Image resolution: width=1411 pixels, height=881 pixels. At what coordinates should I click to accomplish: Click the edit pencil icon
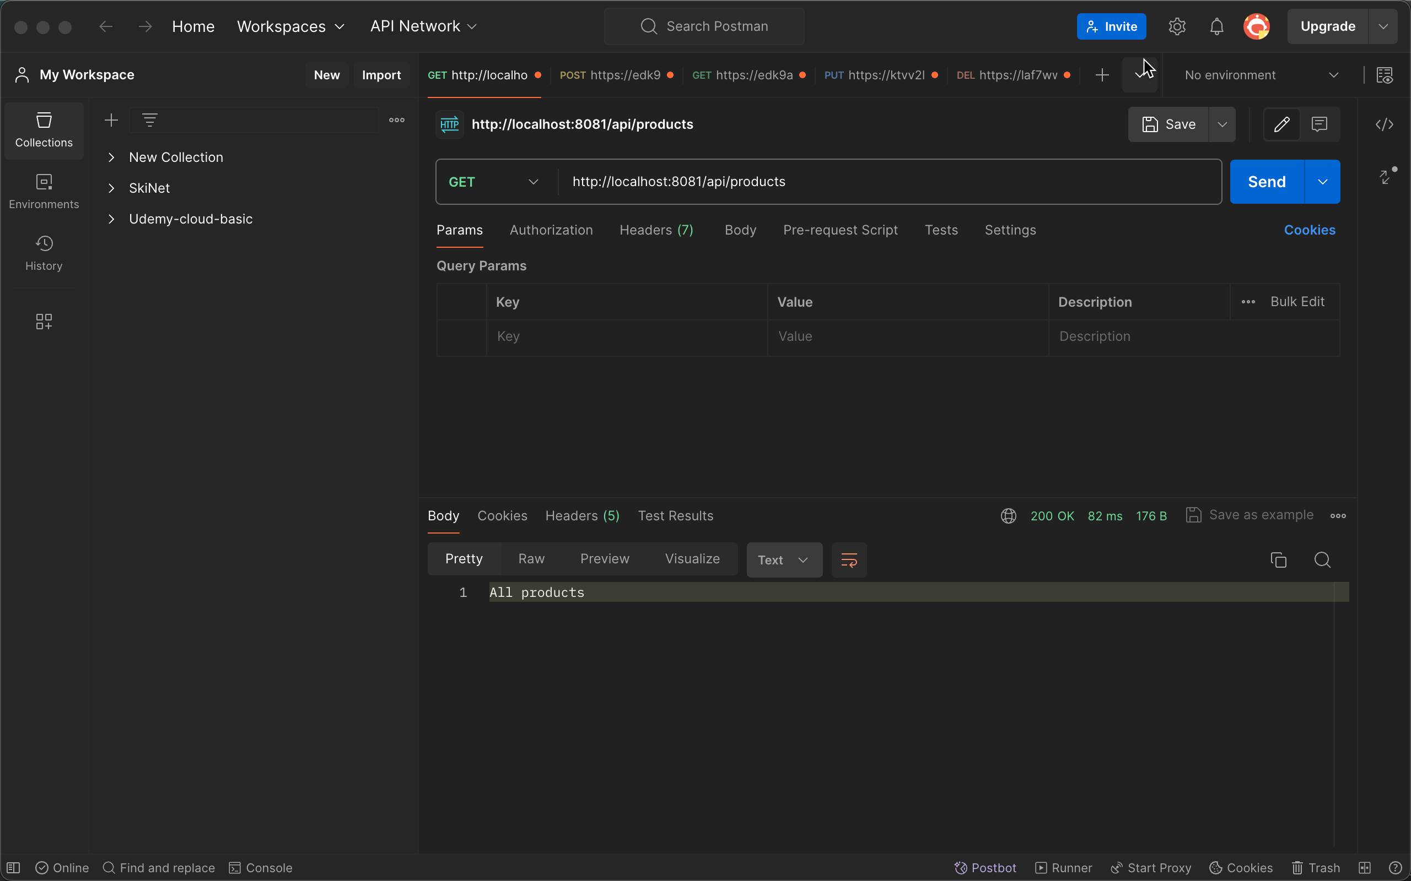point(1281,124)
